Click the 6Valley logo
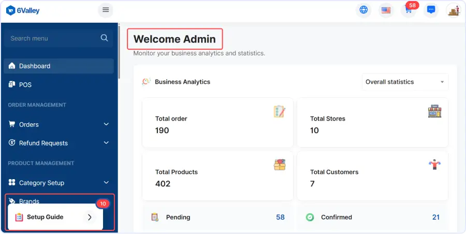The width and height of the screenshot is (466, 234). [23, 11]
